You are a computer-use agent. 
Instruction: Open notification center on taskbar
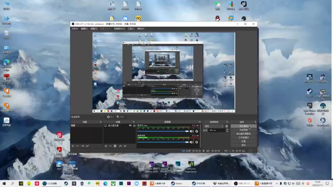pyautogui.click(x=327, y=183)
